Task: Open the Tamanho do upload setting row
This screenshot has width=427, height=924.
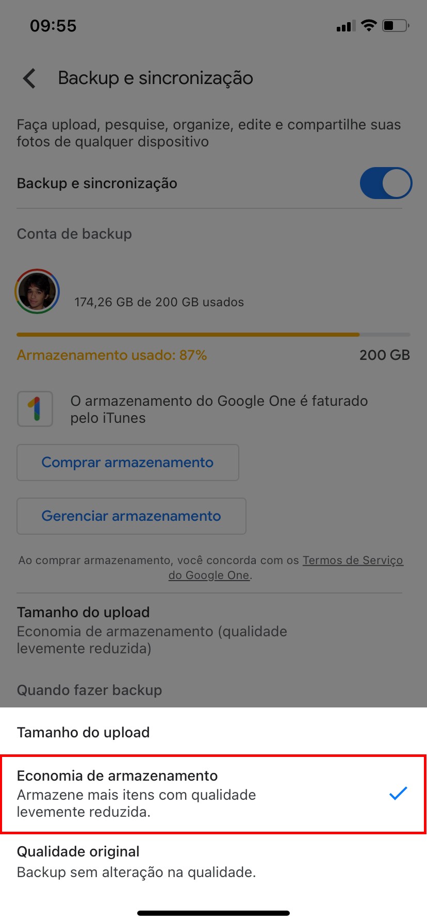Action: (152, 630)
